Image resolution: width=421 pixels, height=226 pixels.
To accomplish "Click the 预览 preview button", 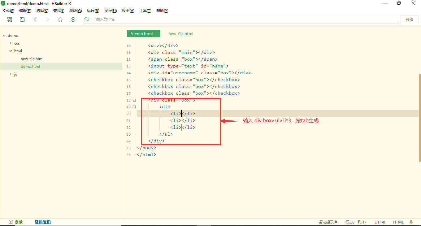I will (410, 20).
